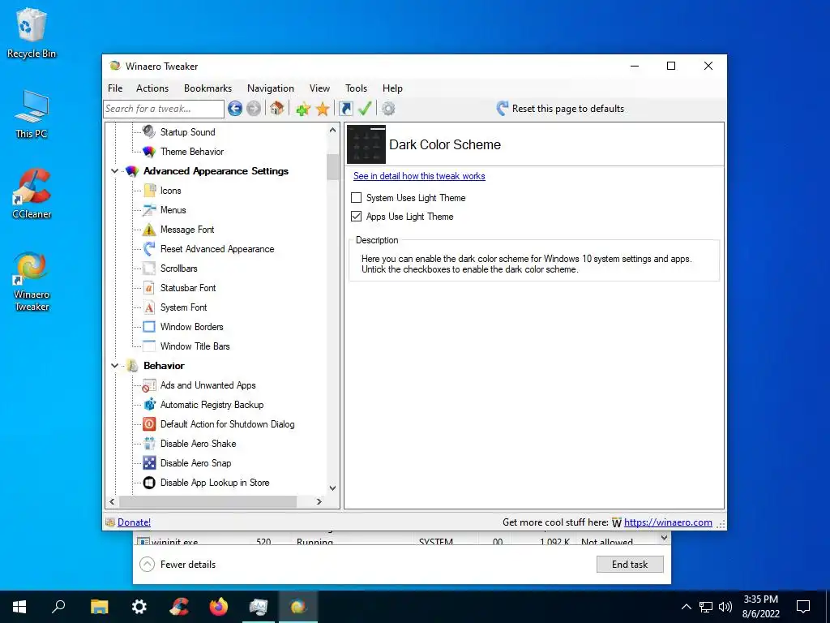Screen dimensions: 830x623
Task: Open the Tools menu
Action: [357, 88]
